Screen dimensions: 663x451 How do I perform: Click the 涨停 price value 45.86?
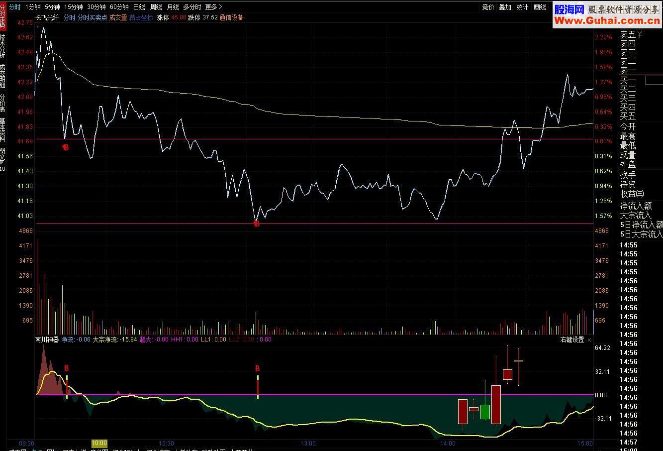(178, 17)
